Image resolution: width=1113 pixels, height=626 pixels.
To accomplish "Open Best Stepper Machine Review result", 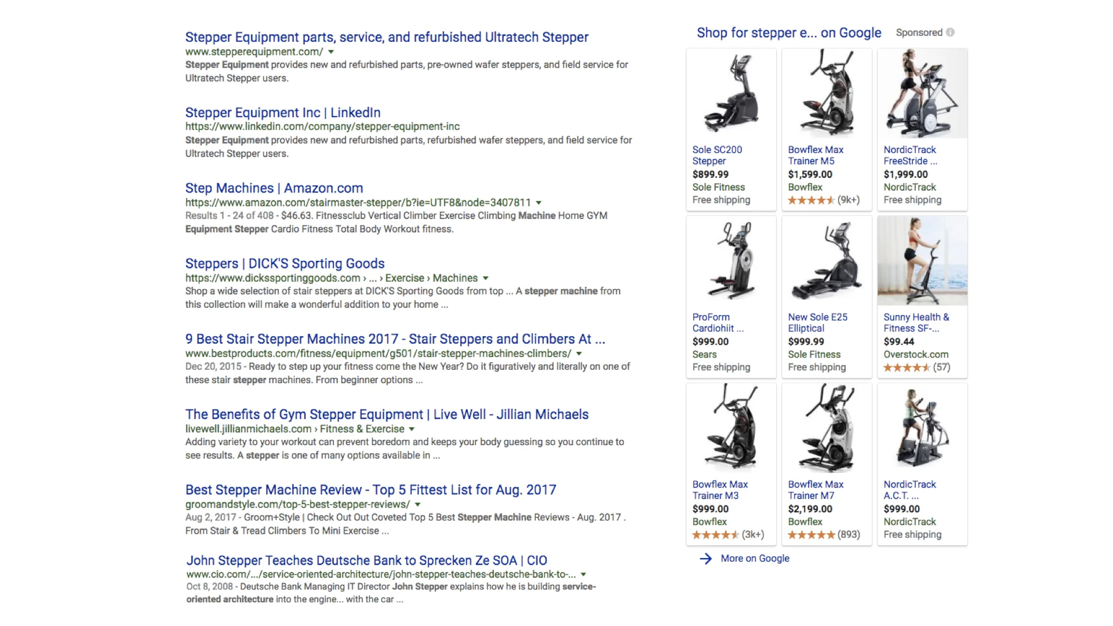I will pos(370,490).
